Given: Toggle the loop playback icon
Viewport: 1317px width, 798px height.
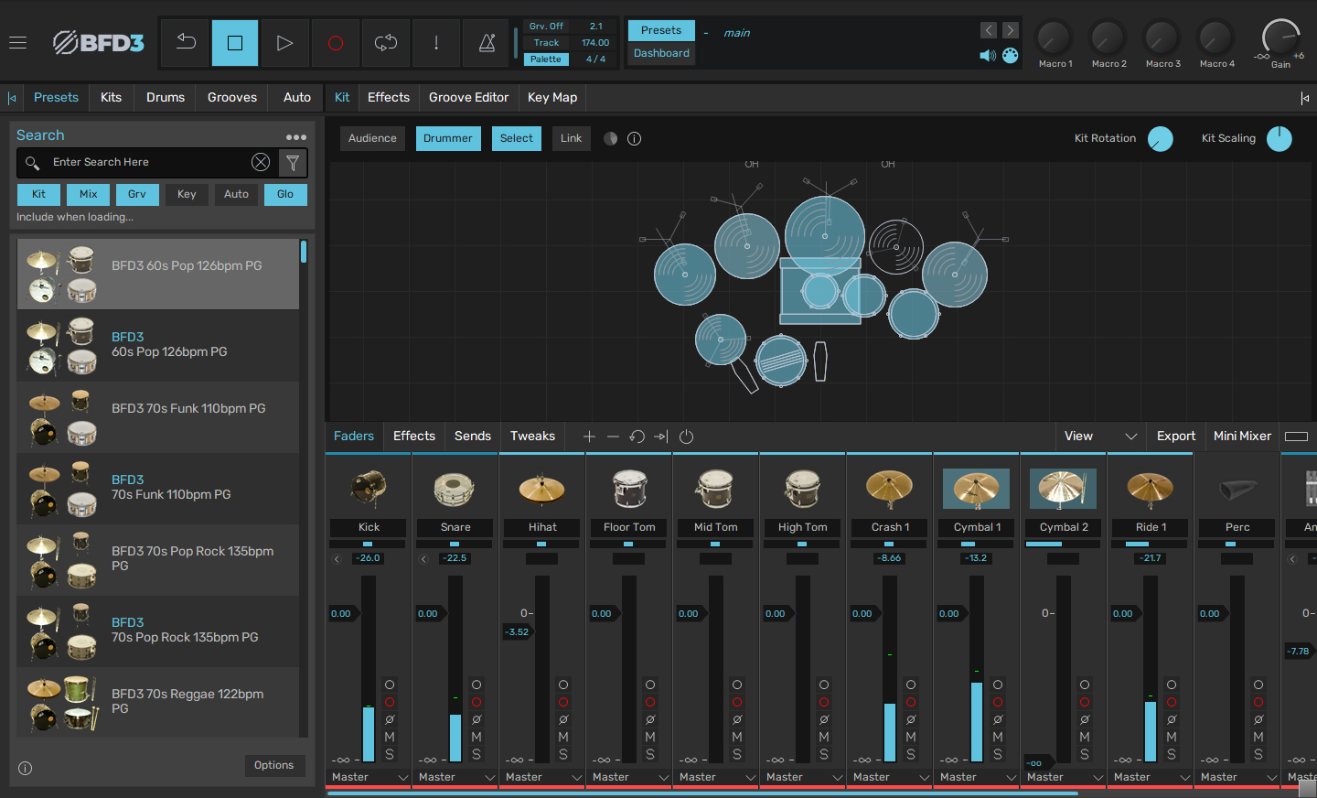Looking at the screenshot, I should [x=386, y=43].
